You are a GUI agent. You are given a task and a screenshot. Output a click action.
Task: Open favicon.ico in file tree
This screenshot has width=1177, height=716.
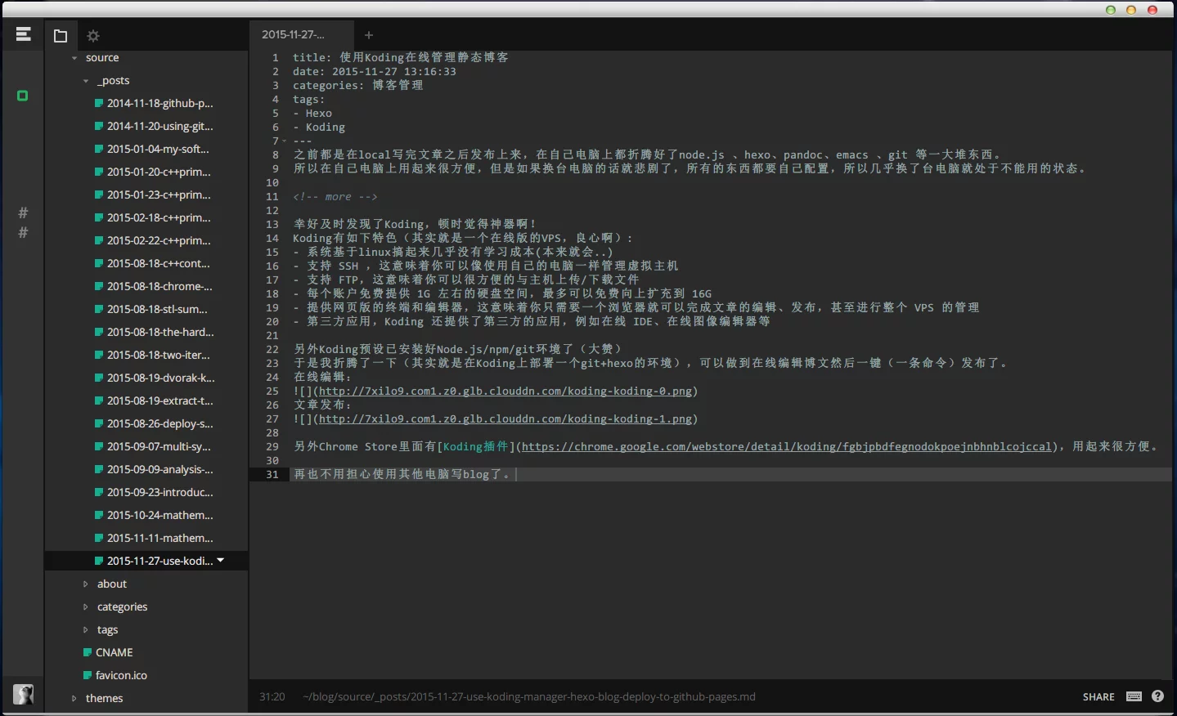[121, 675]
